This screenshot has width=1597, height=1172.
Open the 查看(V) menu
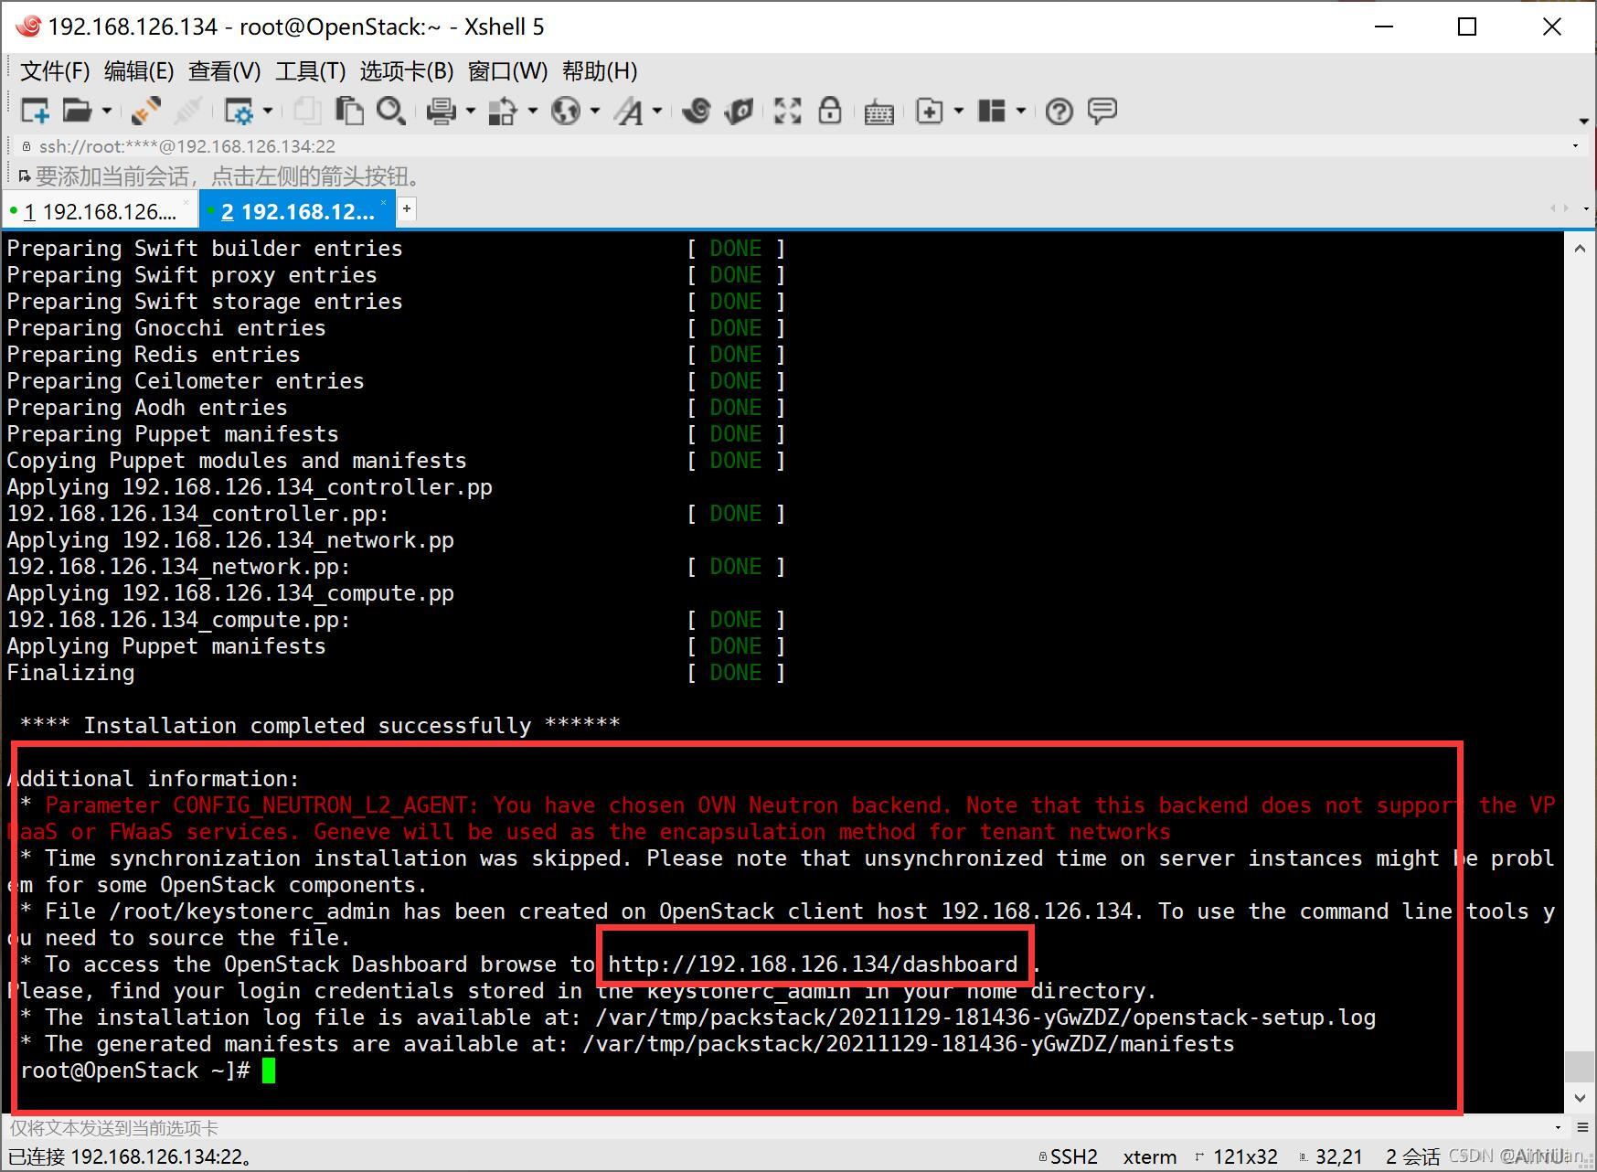225,71
